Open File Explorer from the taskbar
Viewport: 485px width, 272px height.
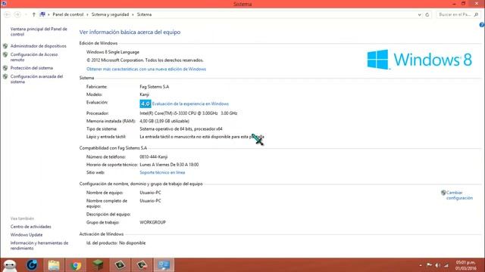(x=54, y=265)
